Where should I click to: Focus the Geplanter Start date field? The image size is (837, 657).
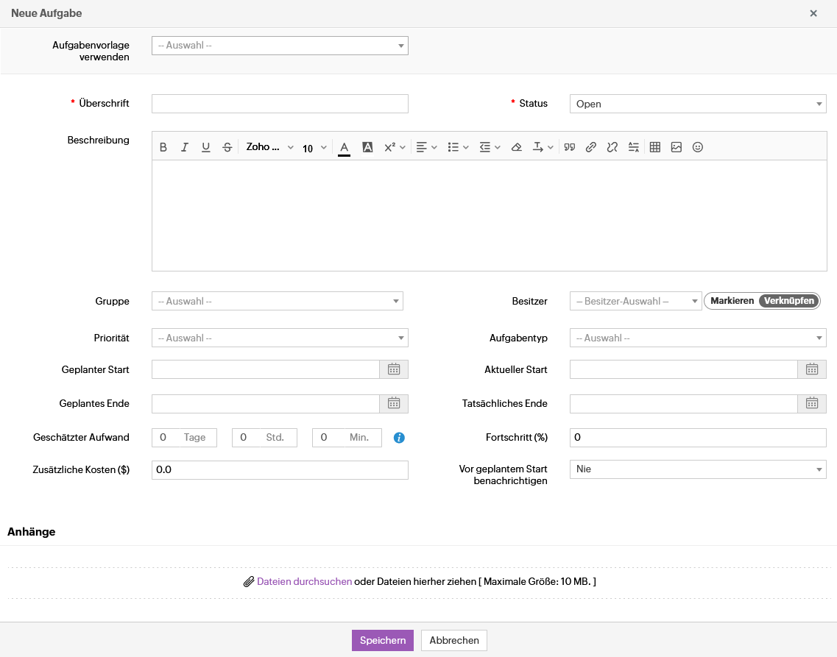point(266,369)
